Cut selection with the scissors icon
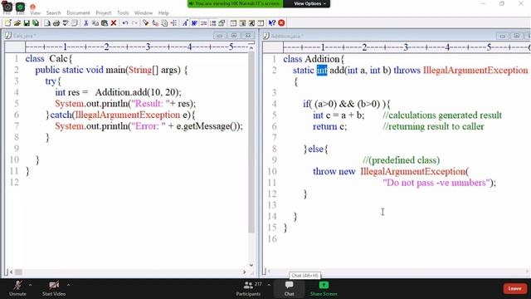The height and width of the screenshot is (299, 531). [x=86, y=23]
